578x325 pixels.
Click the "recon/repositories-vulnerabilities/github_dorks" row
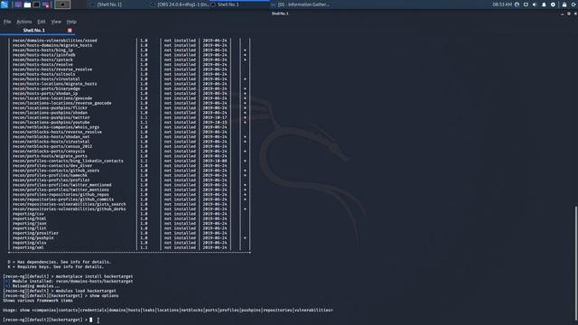pyautogui.click(x=129, y=209)
